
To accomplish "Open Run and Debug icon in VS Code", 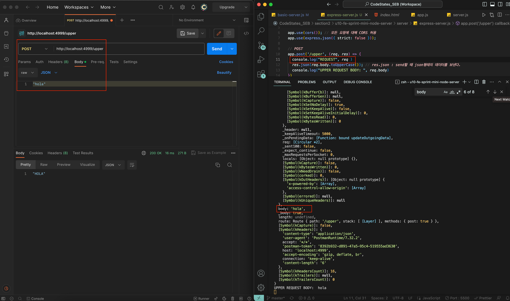I will click(x=261, y=60).
